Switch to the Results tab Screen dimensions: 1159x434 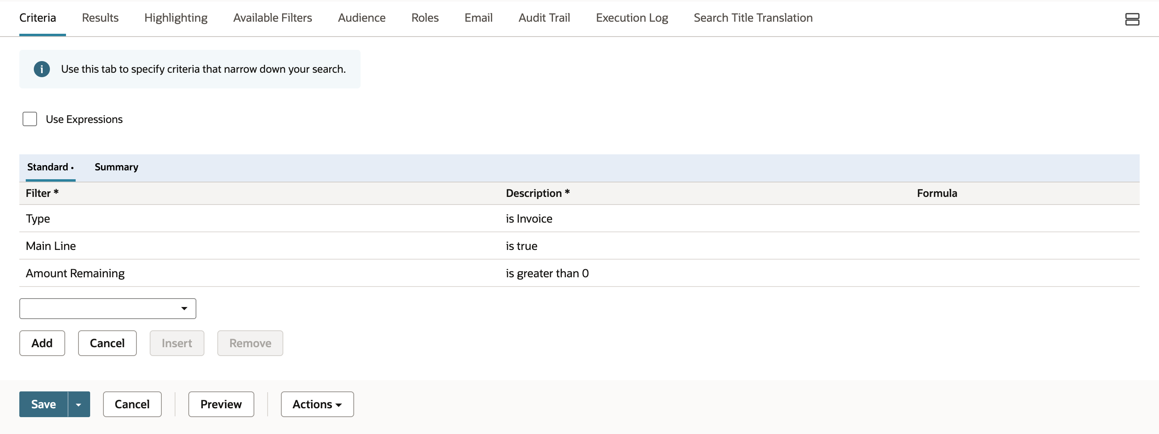pyautogui.click(x=100, y=18)
